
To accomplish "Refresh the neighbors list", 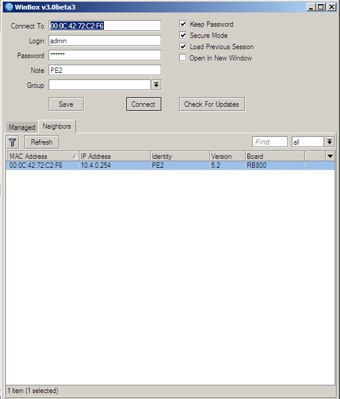I will (x=42, y=142).
